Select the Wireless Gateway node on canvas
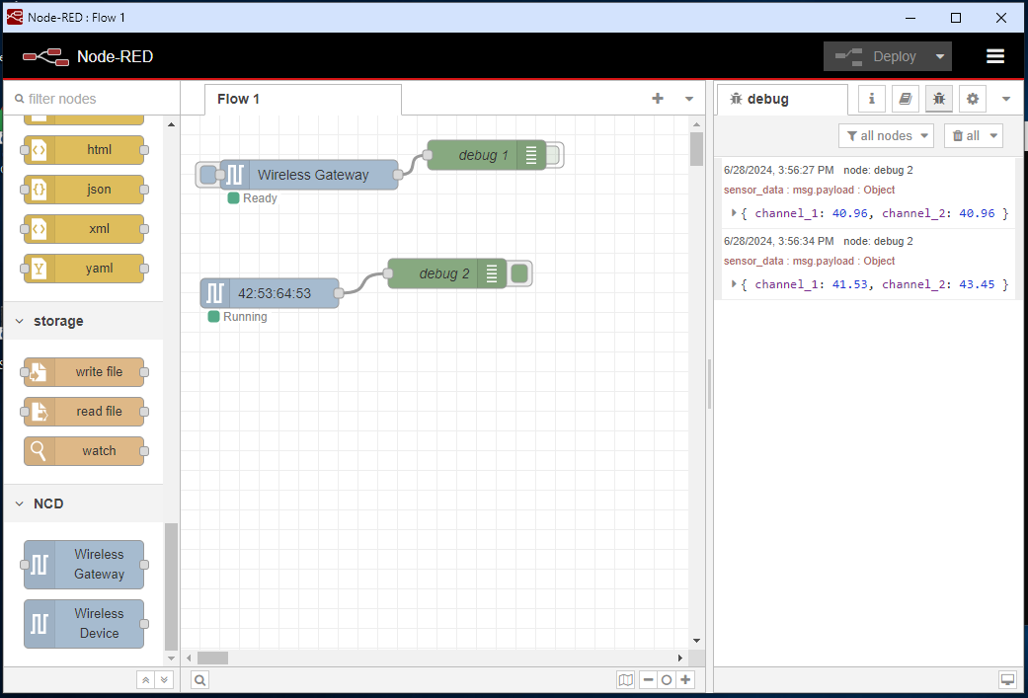The image size is (1028, 698). [x=309, y=175]
